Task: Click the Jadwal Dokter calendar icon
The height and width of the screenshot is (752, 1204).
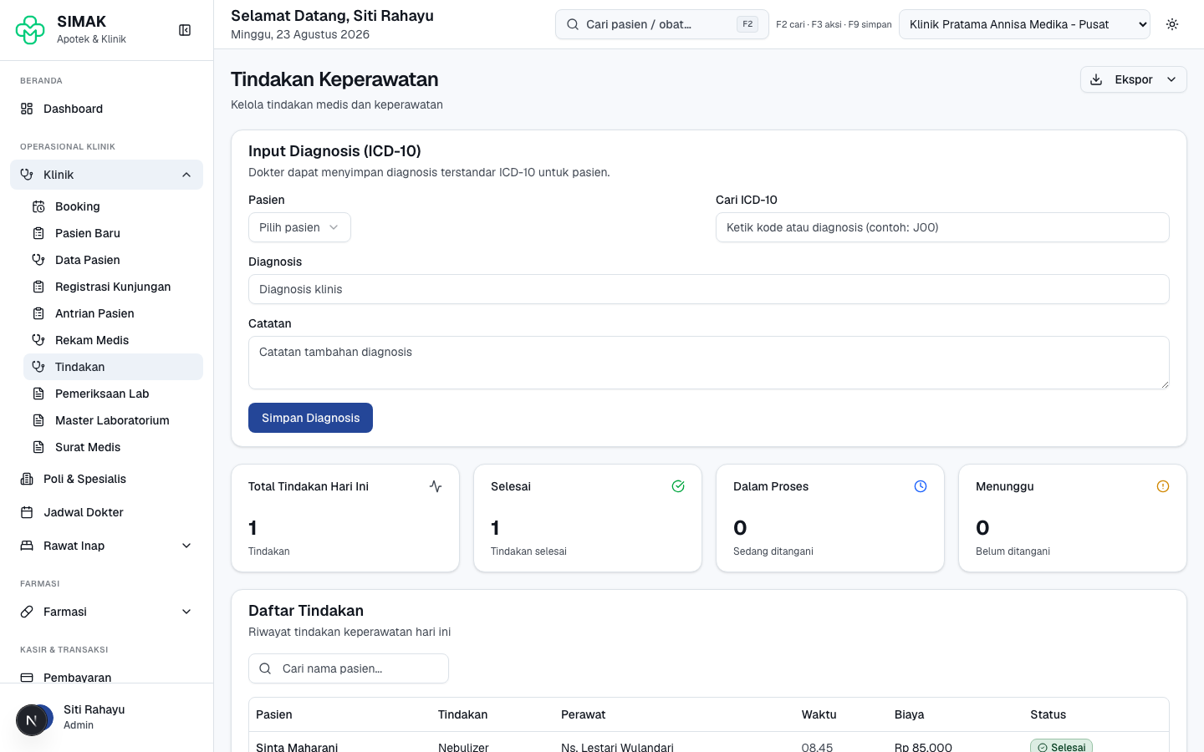Action: [27, 512]
